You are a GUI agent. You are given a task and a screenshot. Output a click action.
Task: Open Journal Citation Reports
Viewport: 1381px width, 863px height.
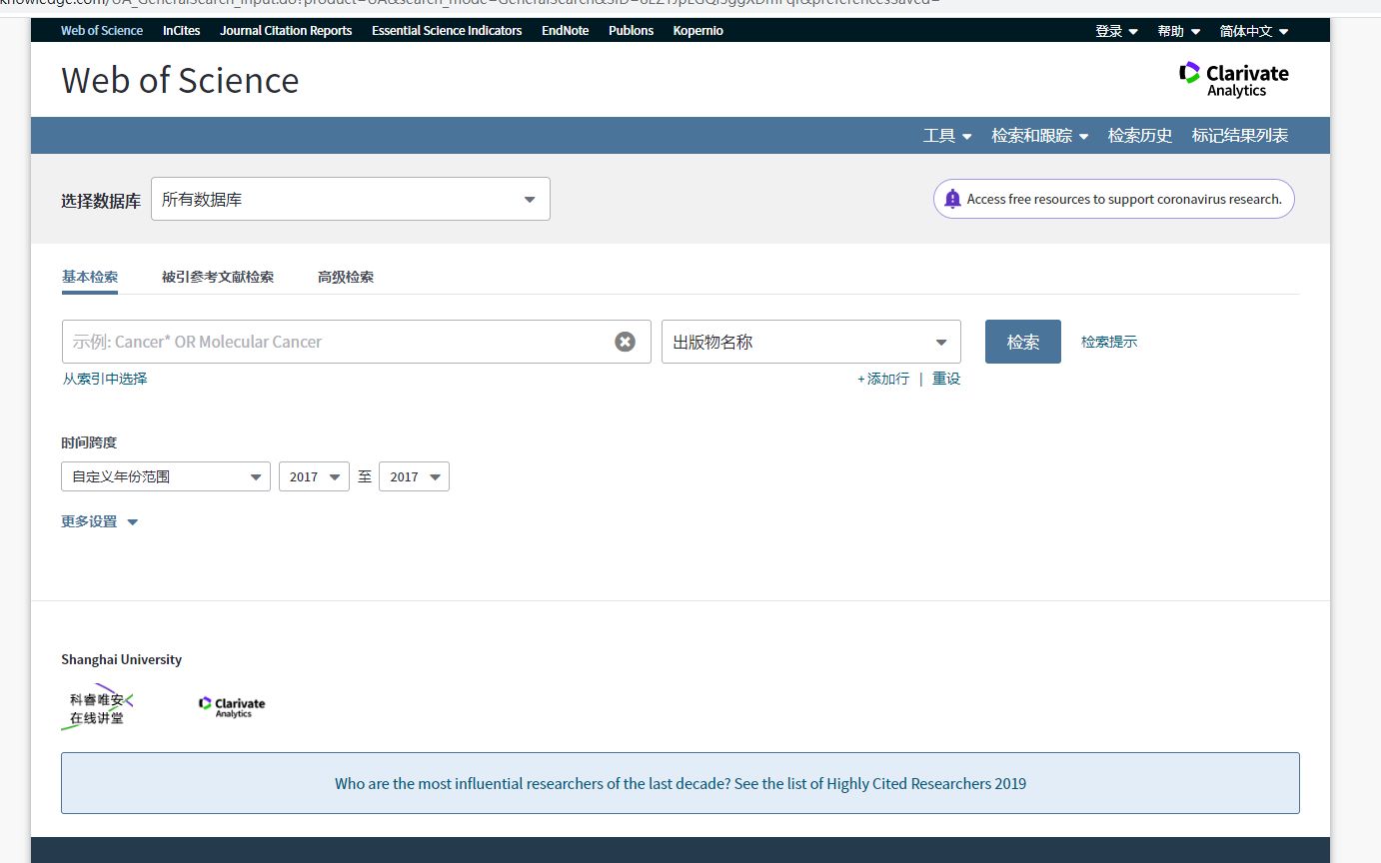click(286, 31)
